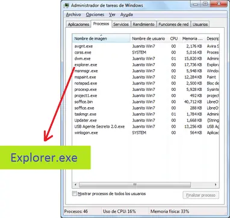This screenshot has width=230, height=218.
Task: Open the Archivo menu
Action: (73, 14)
